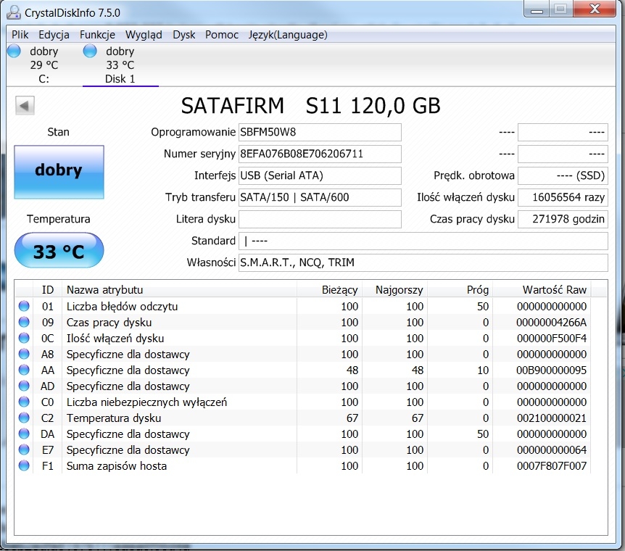The image size is (625, 551).
Task: Click the large dobry health status button
Action: coord(59,172)
